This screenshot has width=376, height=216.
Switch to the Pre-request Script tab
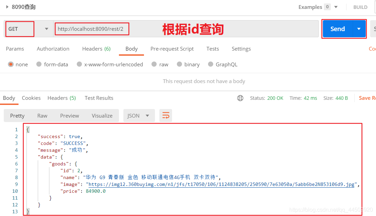pyautogui.click(x=172, y=49)
